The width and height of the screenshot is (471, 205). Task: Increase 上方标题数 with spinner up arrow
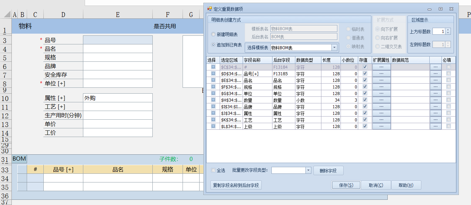coord(448,30)
